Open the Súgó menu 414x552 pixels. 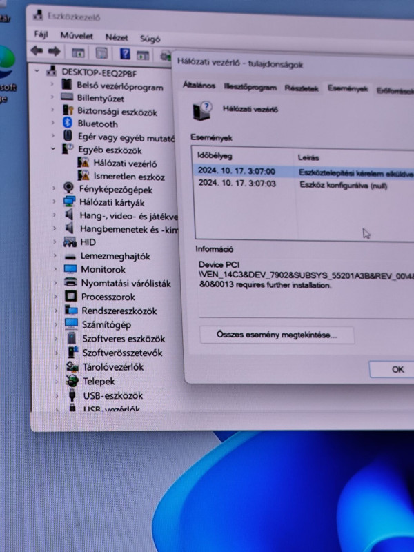pos(150,39)
